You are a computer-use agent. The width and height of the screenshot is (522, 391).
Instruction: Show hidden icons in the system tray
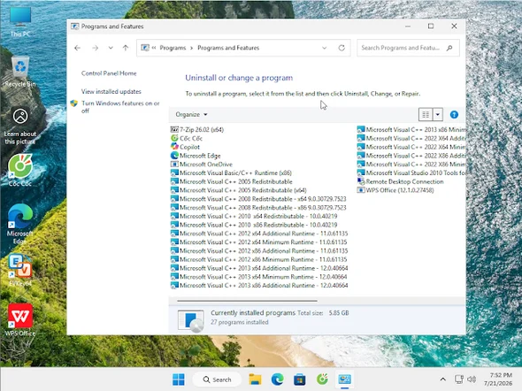442,379
